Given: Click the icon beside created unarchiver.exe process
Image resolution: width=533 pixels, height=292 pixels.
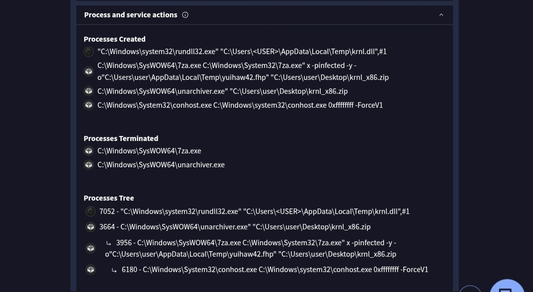Looking at the screenshot, I should 89,91.
